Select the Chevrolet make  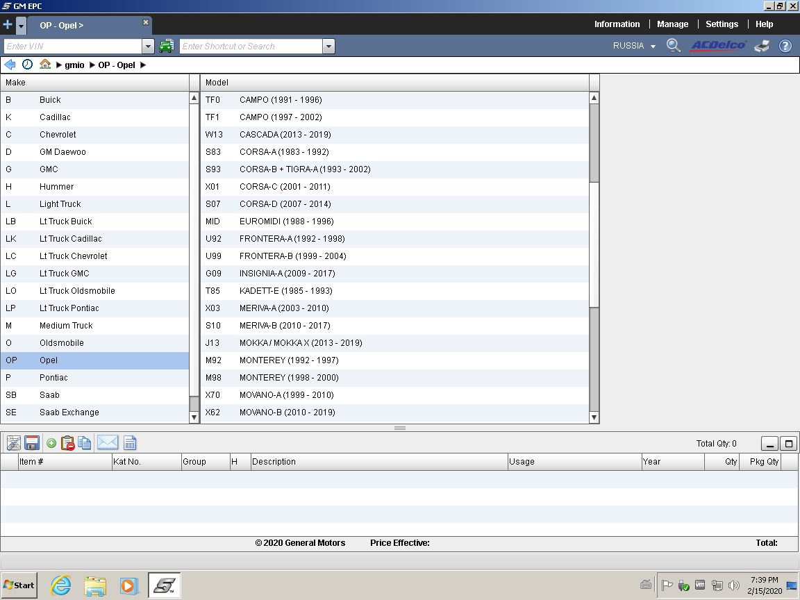94,135
